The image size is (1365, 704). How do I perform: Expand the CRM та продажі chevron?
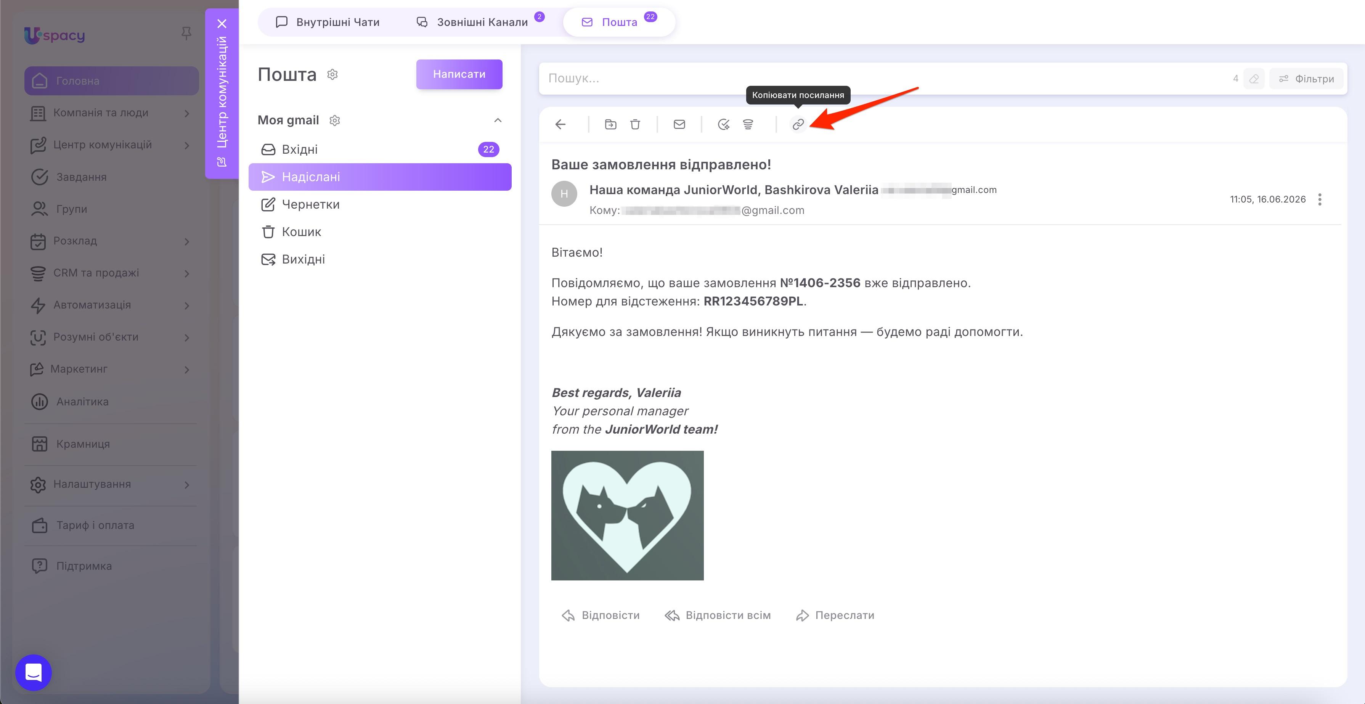coord(186,273)
